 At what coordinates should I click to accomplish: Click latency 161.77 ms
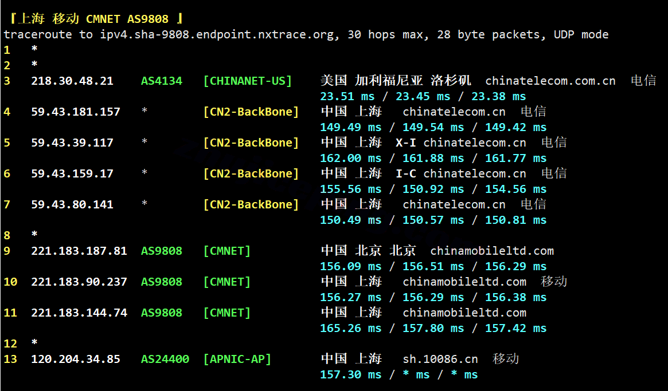515,158
